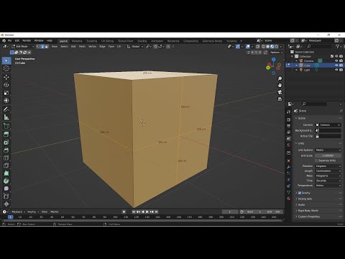Select the Inset Faces tool
Screen dimensions: 345x259
(6, 142)
